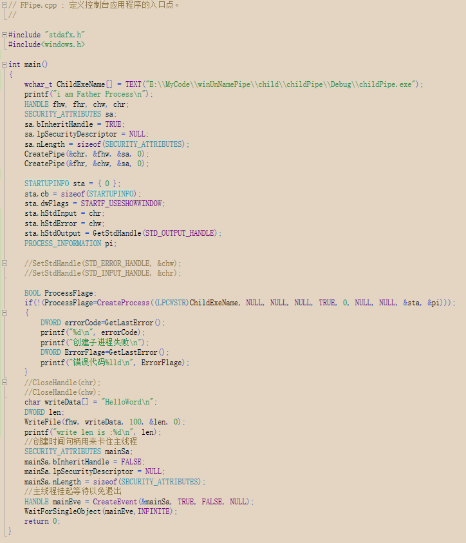This screenshot has width=466, height=543.
Task: Click 'mainSa.lpSecurityDescriptor = NULL;' line
Action: pyautogui.click(x=95, y=472)
